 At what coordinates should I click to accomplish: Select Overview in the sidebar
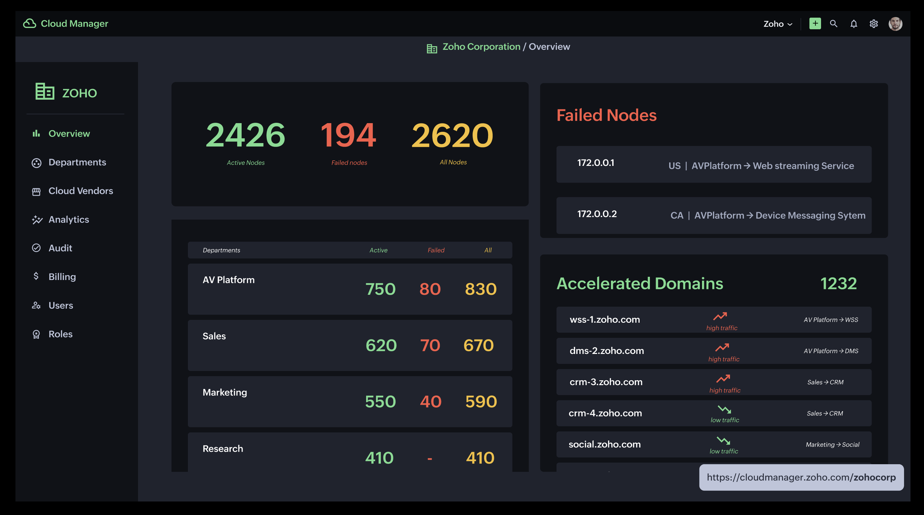[69, 133]
